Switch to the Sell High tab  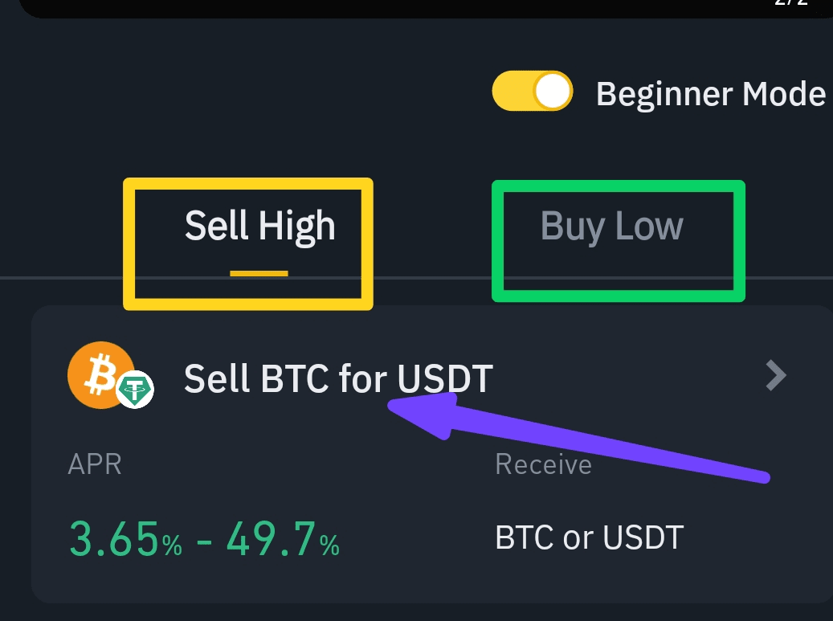point(259,227)
